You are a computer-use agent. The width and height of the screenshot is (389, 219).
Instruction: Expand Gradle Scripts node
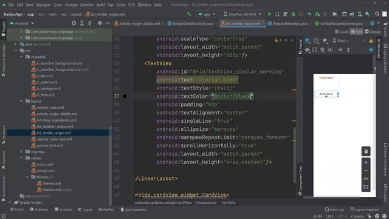tap(10, 203)
